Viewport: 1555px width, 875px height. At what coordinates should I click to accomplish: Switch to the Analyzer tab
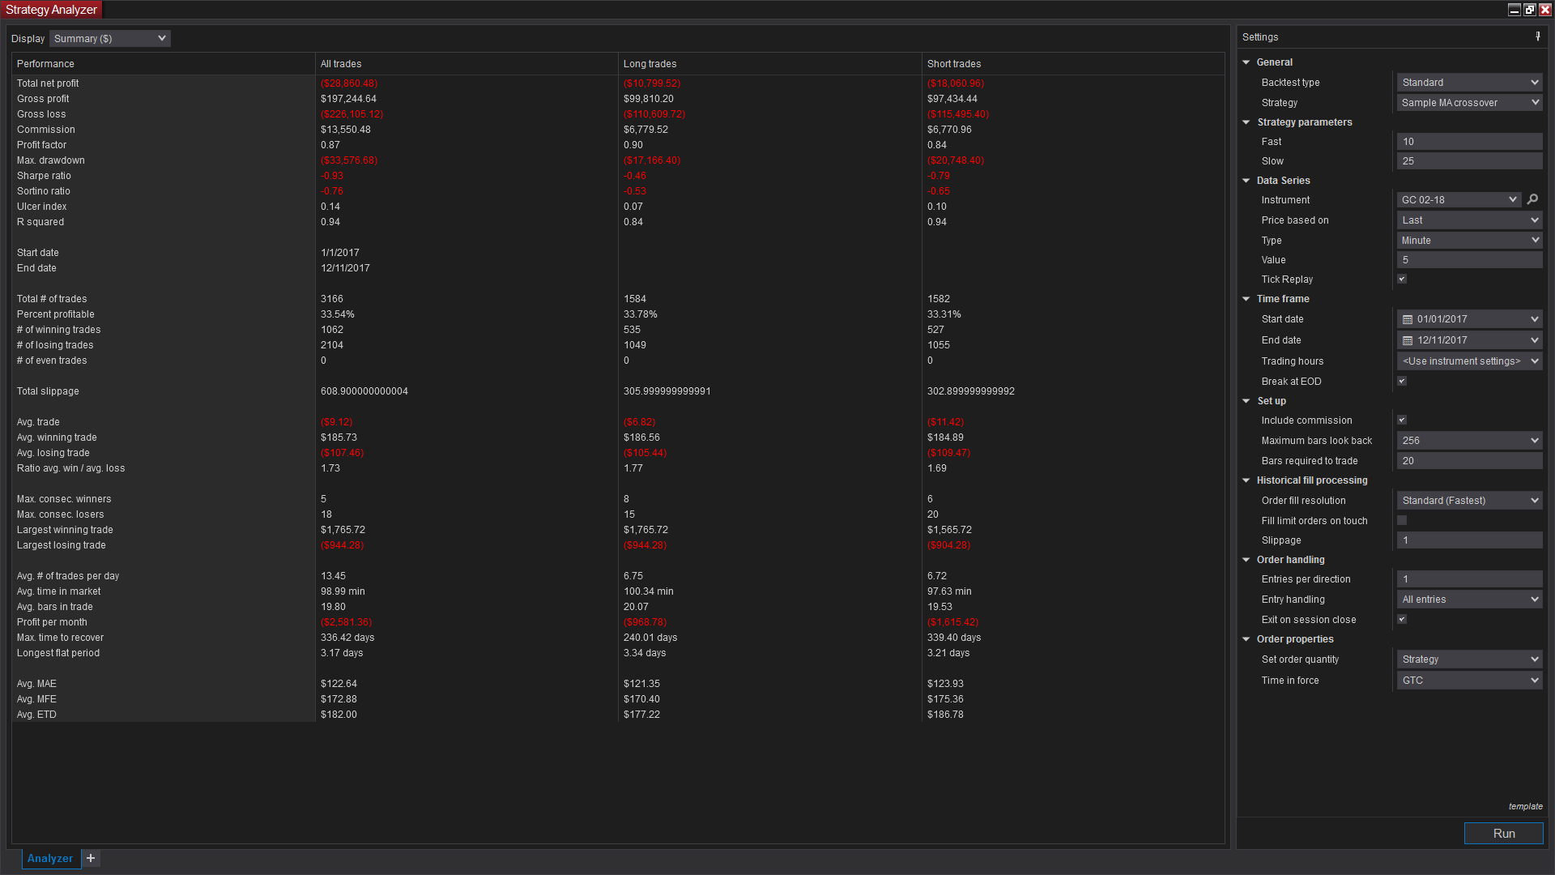click(50, 858)
